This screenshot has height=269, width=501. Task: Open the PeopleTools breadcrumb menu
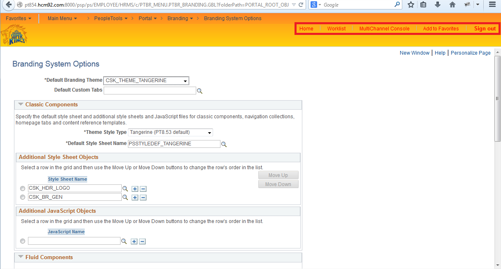click(109, 18)
